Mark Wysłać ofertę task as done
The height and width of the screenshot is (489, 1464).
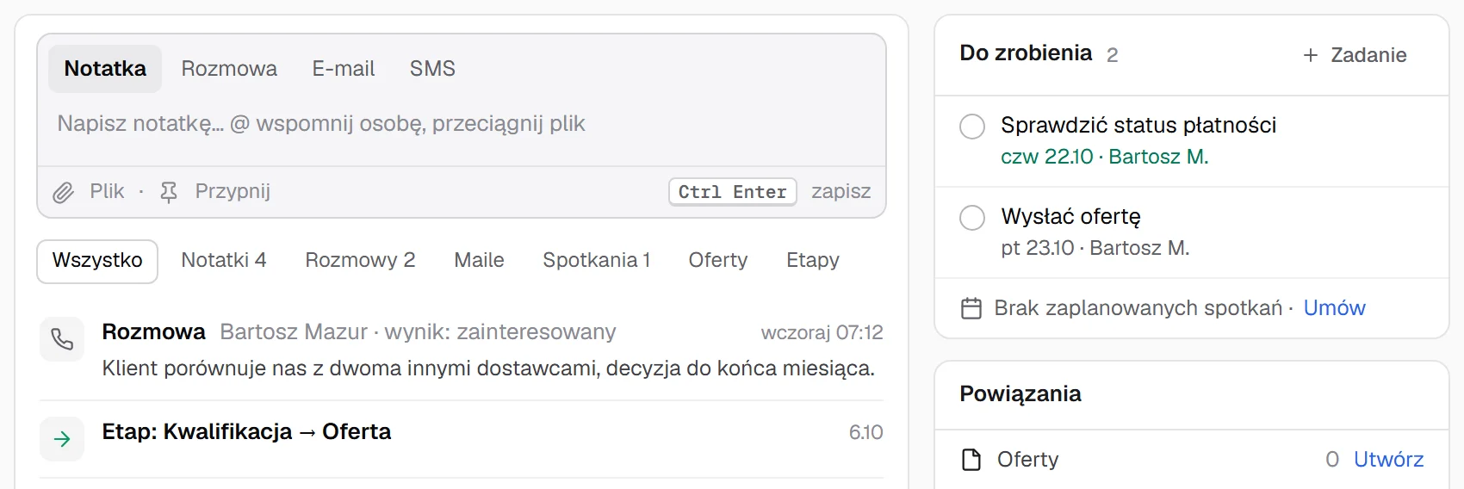tap(972, 218)
